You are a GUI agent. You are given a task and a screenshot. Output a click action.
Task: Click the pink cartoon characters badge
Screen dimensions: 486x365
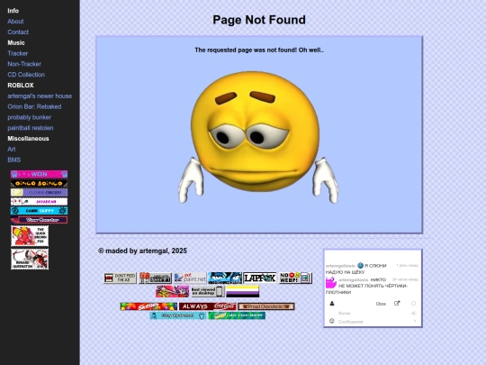click(172, 291)
